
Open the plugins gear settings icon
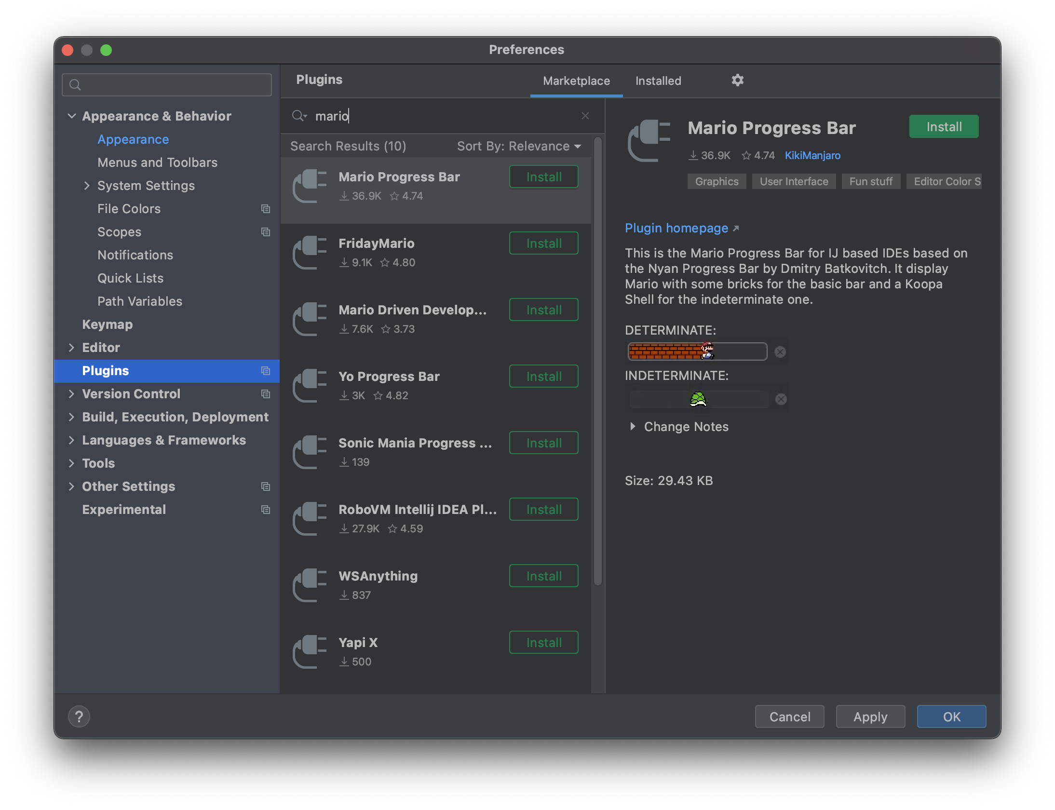click(x=737, y=80)
